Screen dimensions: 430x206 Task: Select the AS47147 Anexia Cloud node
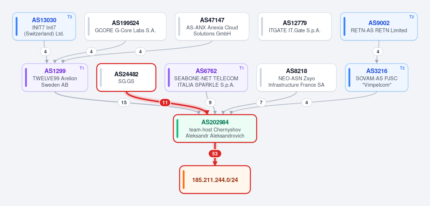(x=212, y=27)
